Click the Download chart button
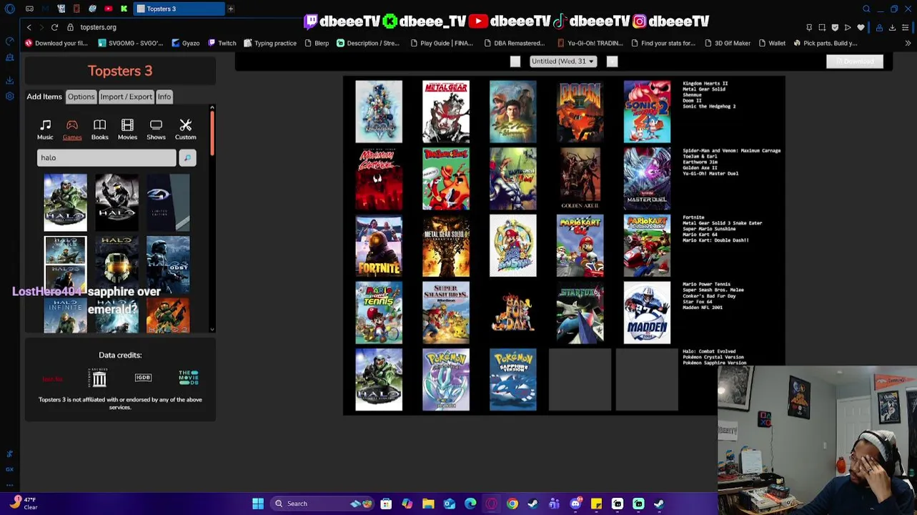917x515 pixels. point(855,62)
